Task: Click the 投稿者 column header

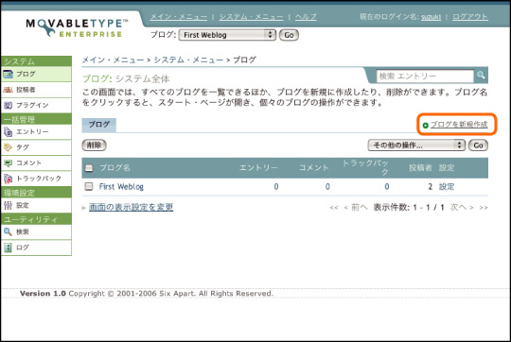Action: tap(420, 168)
